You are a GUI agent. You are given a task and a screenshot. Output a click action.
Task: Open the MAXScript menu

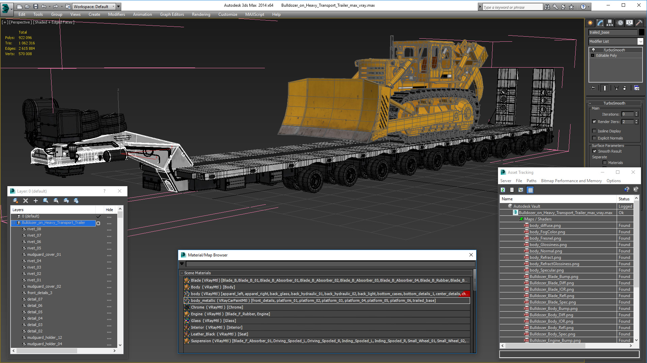[x=254, y=14]
